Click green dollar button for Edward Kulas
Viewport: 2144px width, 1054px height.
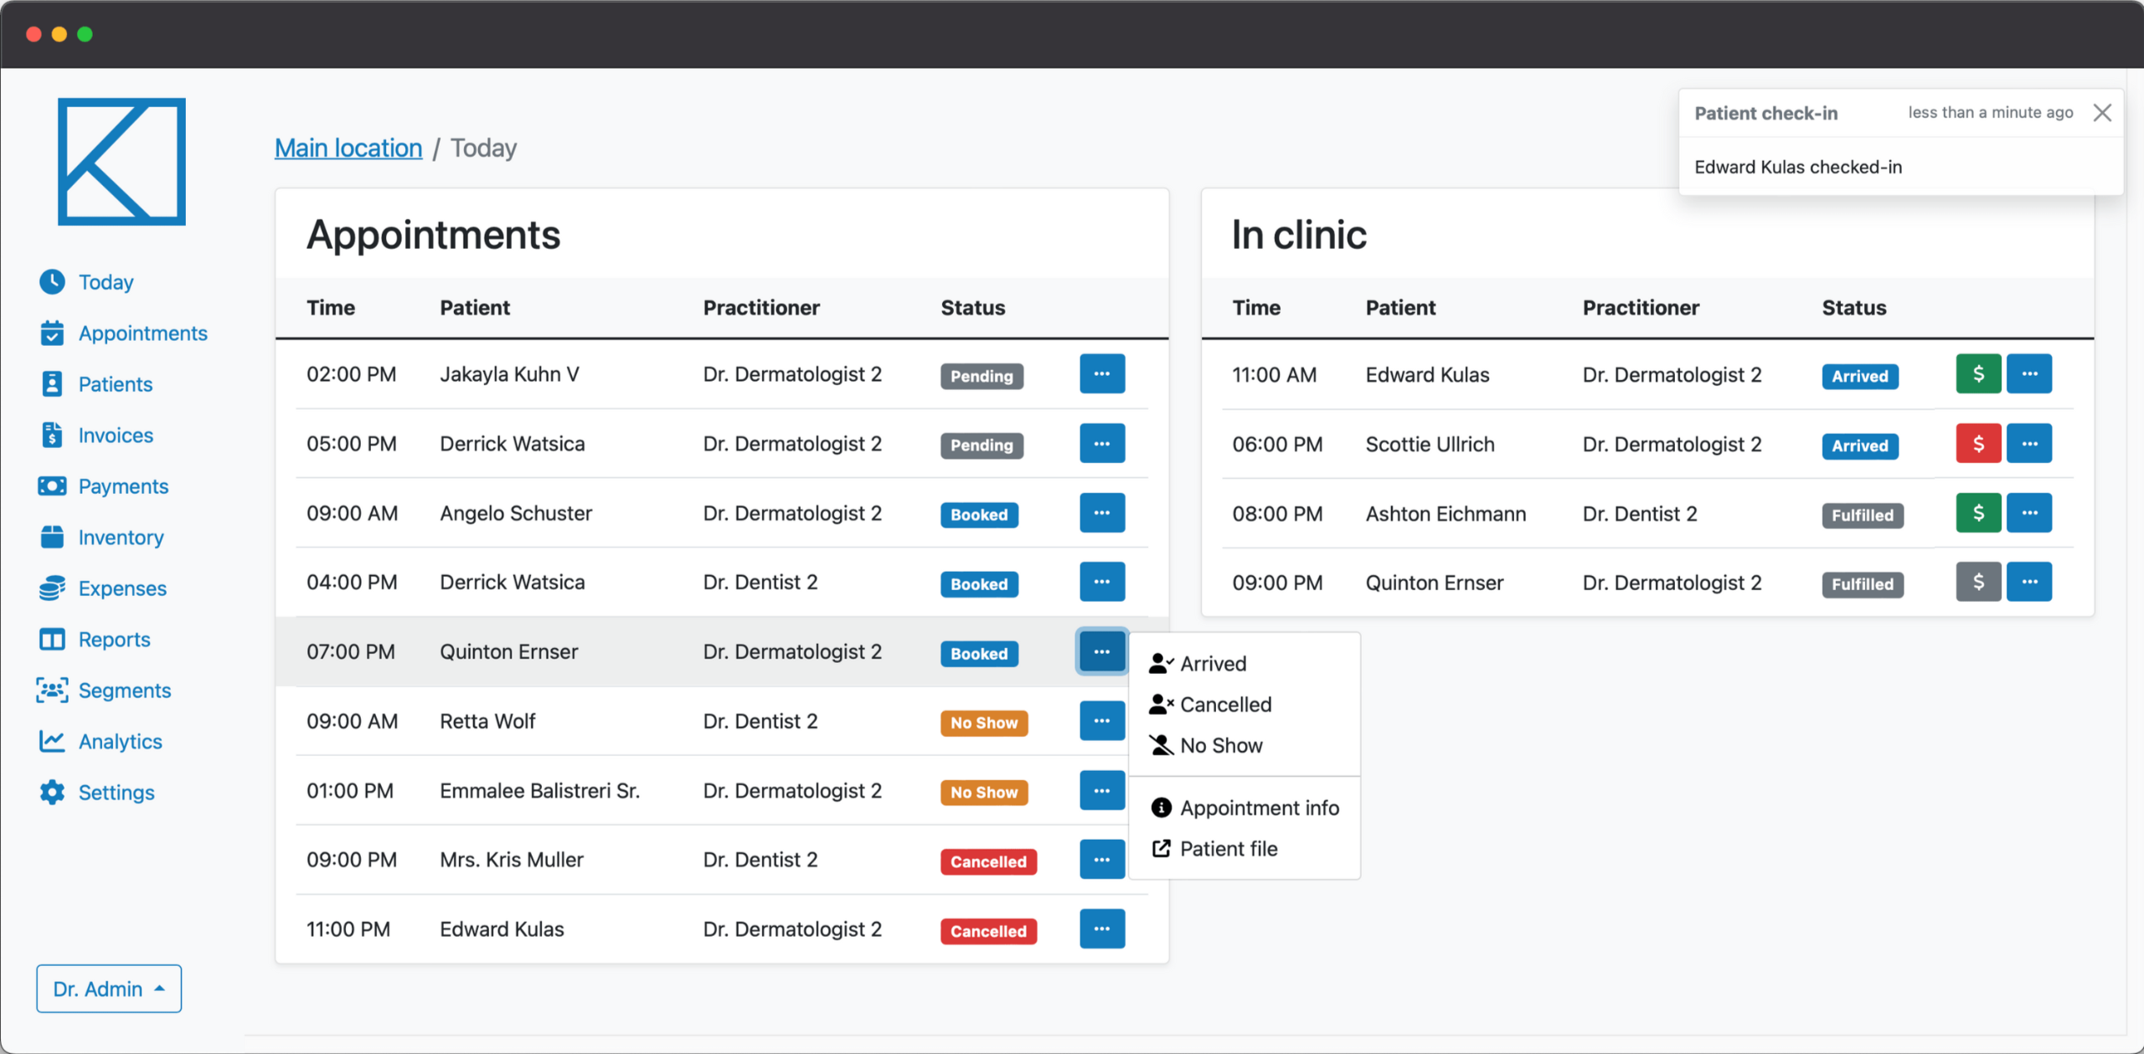point(1977,374)
